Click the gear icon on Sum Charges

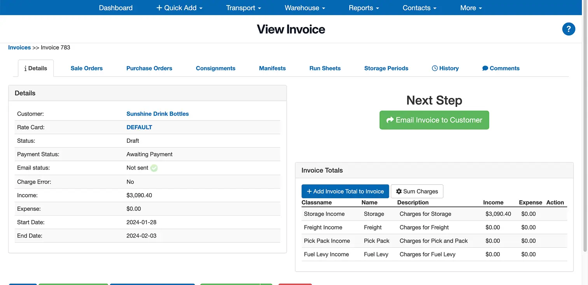point(399,191)
